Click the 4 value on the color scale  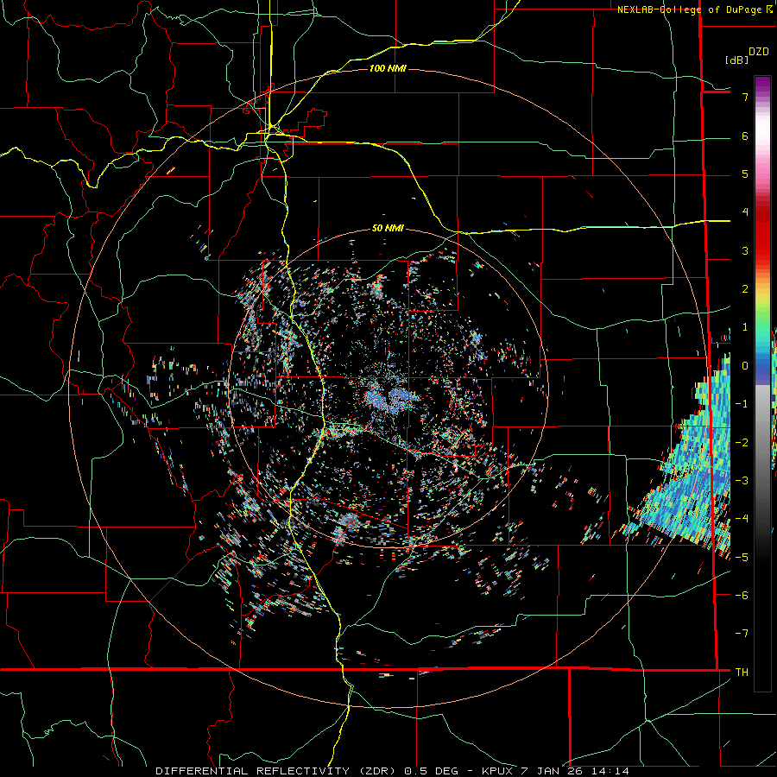(x=745, y=212)
